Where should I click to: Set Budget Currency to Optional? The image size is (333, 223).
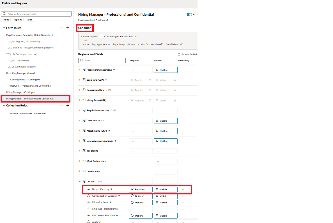[140, 189]
